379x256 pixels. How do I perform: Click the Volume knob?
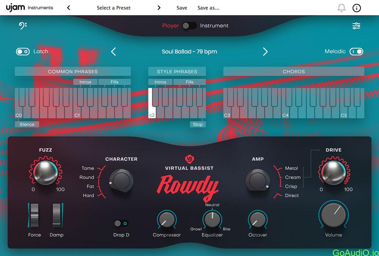click(334, 215)
